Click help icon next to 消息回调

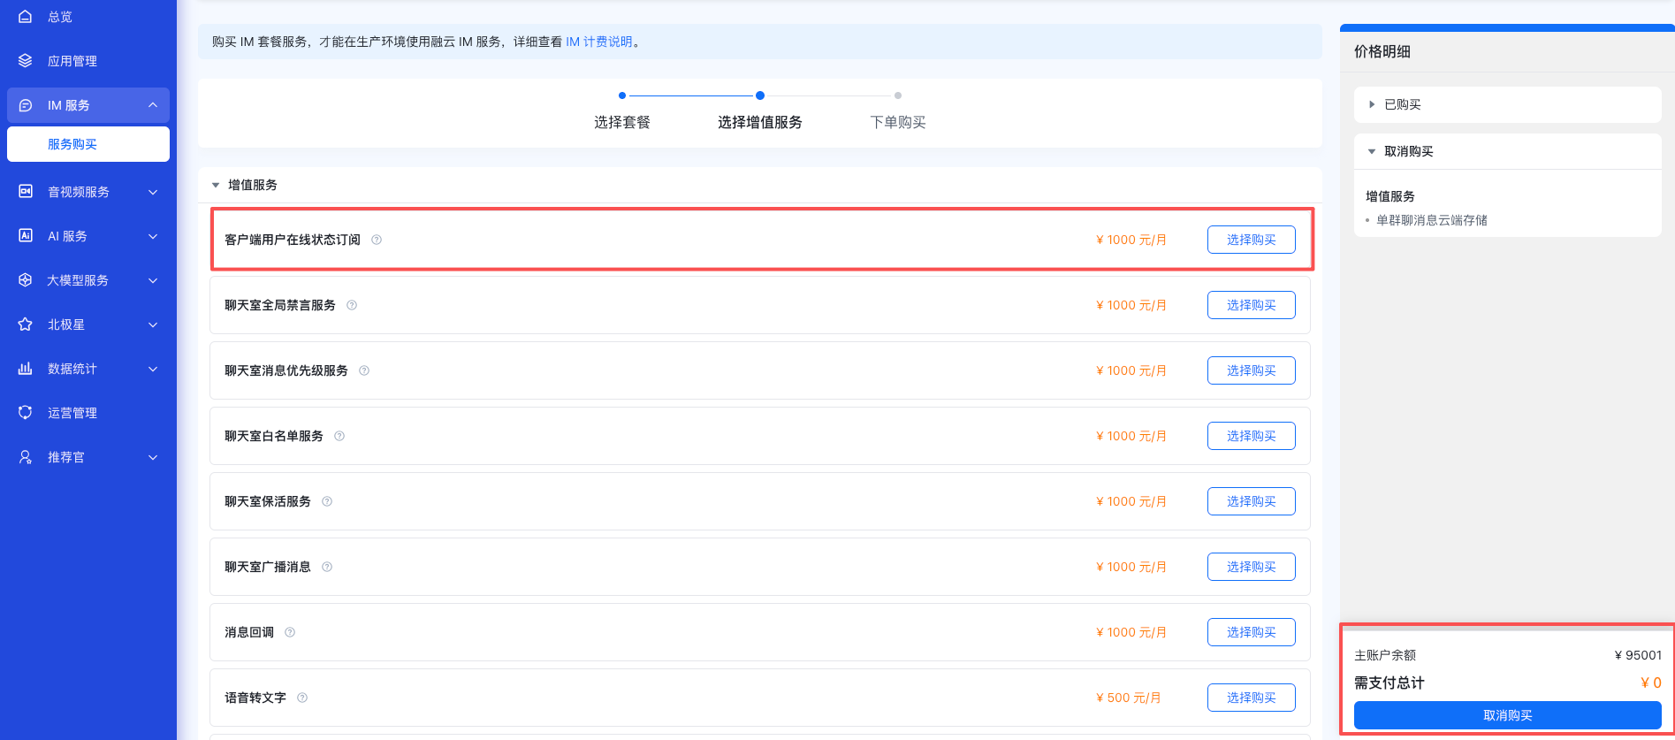[x=290, y=632]
